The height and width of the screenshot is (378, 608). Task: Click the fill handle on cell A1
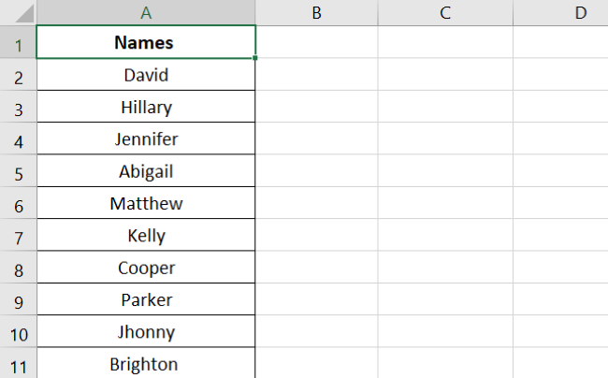pyautogui.click(x=255, y=59)
